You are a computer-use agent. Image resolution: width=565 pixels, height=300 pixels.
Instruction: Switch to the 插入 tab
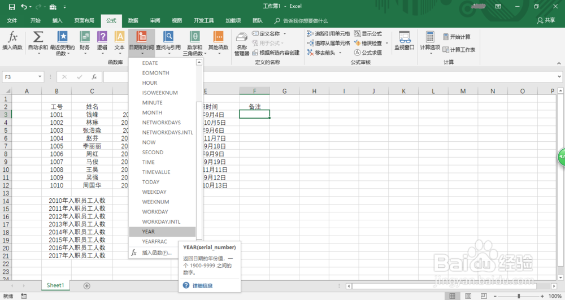point(57,20)
